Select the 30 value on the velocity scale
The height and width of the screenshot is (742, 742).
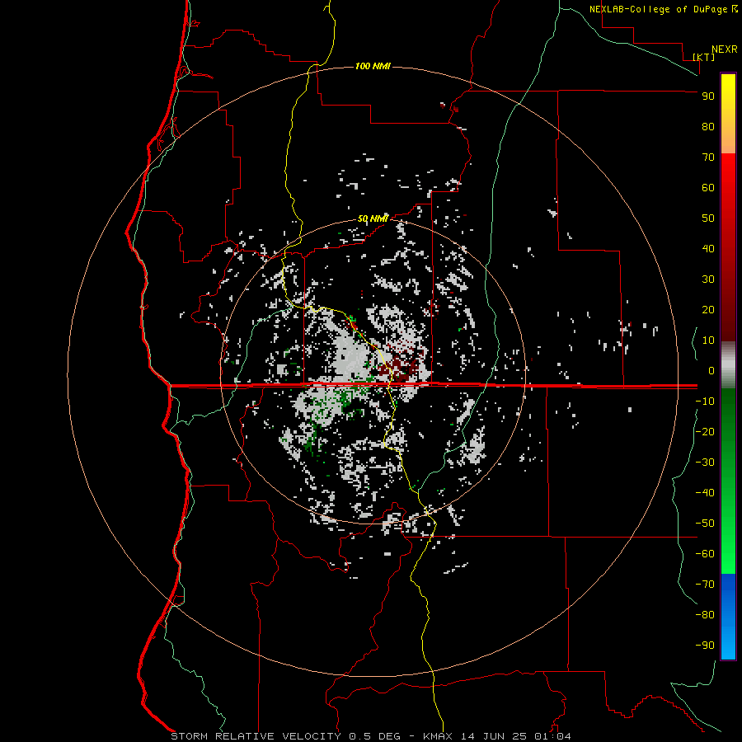(x=708, y=279)
